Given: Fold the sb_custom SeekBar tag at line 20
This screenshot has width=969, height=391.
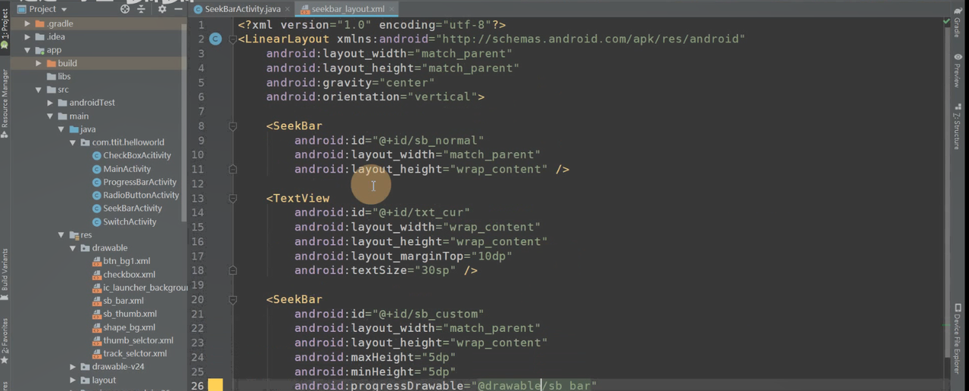Looking at the screenshot, I should click(233, 299).
